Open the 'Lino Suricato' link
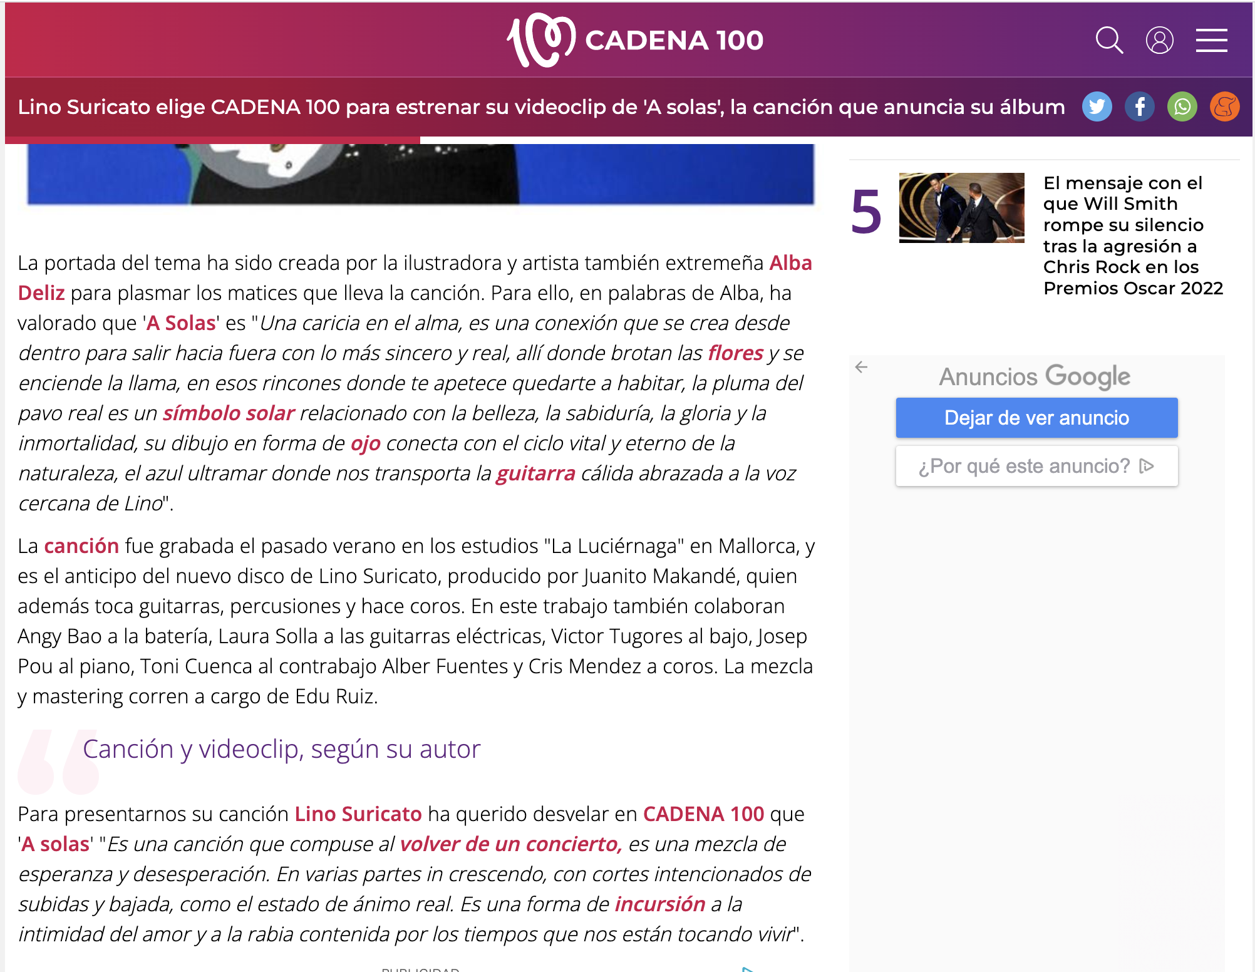Image resolution: width=1255 pixels, height=972 pixels. tap(358, 814)
